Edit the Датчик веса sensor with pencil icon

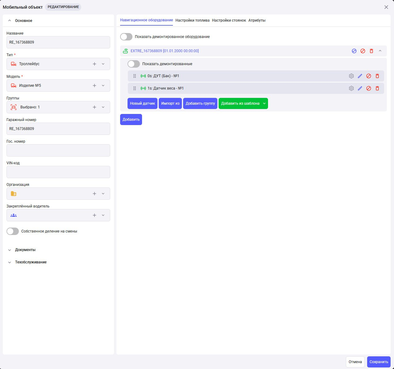click(x=360, y=88)
